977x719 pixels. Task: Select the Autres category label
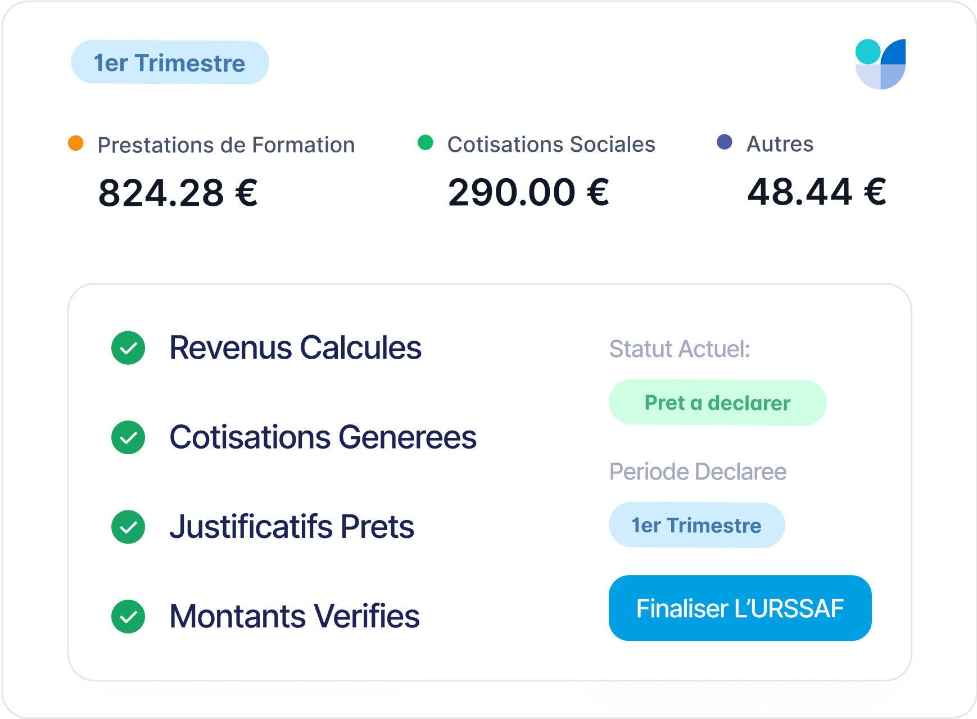780,144
